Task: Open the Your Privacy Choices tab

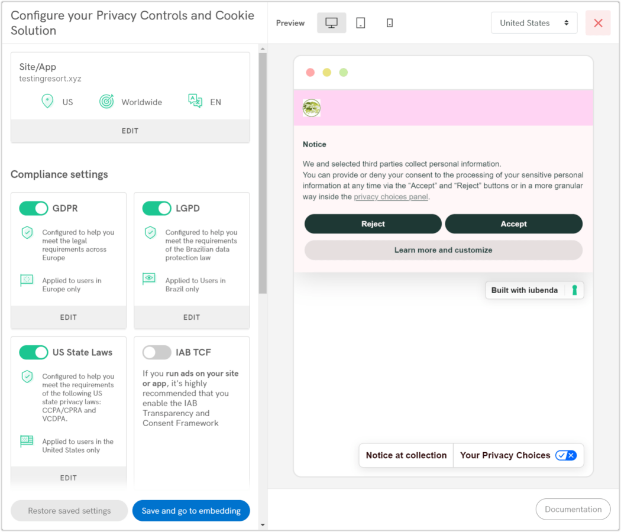Action: 504,455
